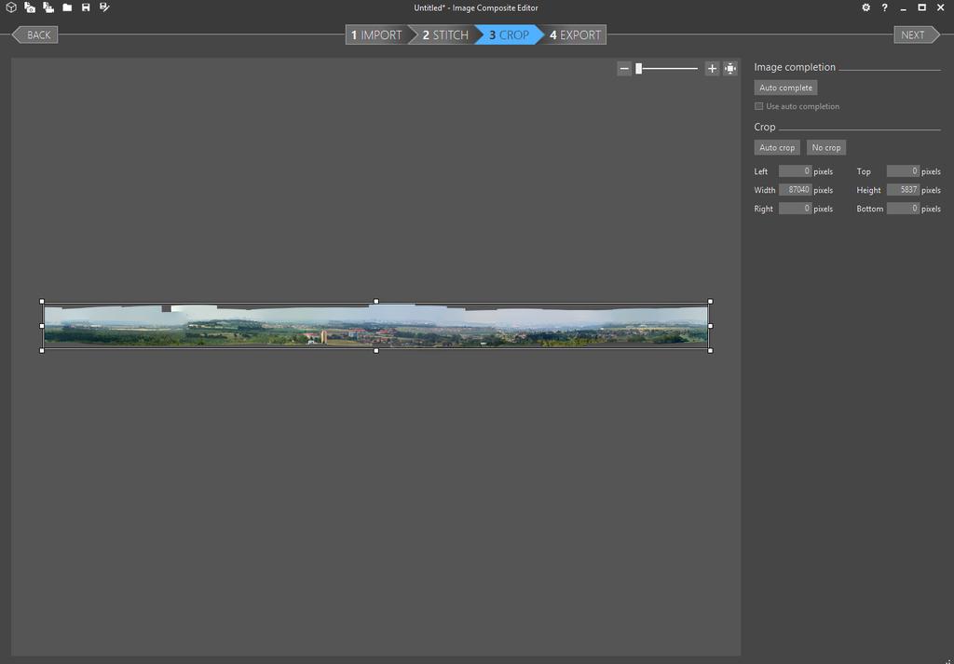Open settings via the gear icon
This screenshot has height=664, width=954.
point(865,7)
